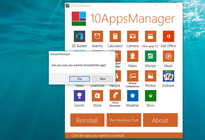The width and height of the screenshot is (205, 140).
Task: Click the Phone Companion icon
Action: (x=132, y=76)
